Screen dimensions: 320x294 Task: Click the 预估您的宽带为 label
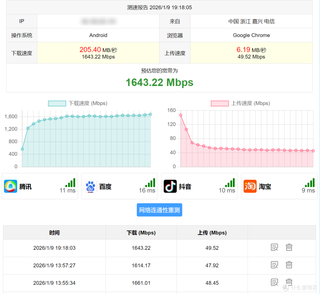(x=159, y=71)
